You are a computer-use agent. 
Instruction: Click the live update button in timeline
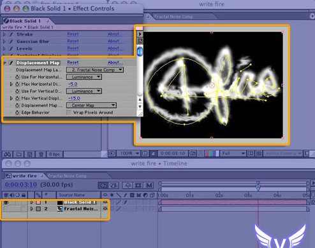[x=103, y=186]
